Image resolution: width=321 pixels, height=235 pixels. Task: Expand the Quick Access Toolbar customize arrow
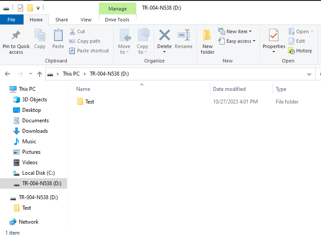(38, 8)
